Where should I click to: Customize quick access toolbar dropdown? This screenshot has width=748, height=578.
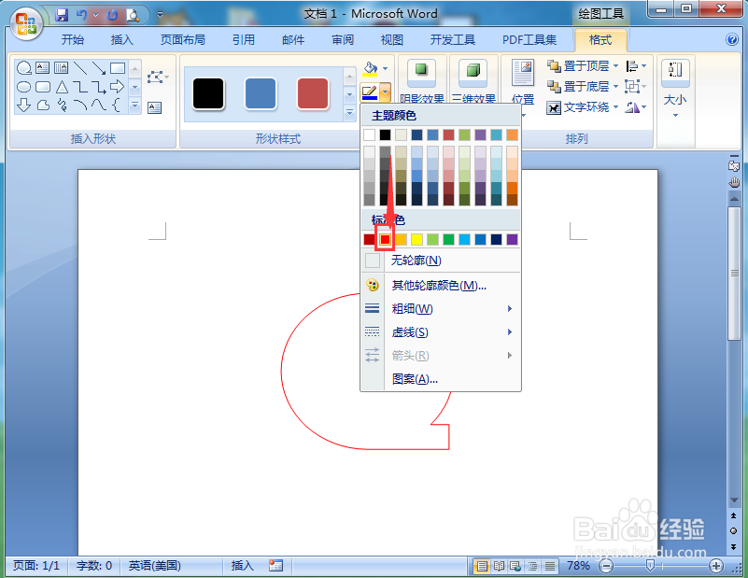coord(160,15)
